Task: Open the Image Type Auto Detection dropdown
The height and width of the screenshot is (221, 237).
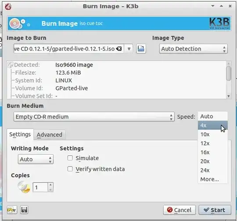Action: pyautogui.click(x=193, y=49)
